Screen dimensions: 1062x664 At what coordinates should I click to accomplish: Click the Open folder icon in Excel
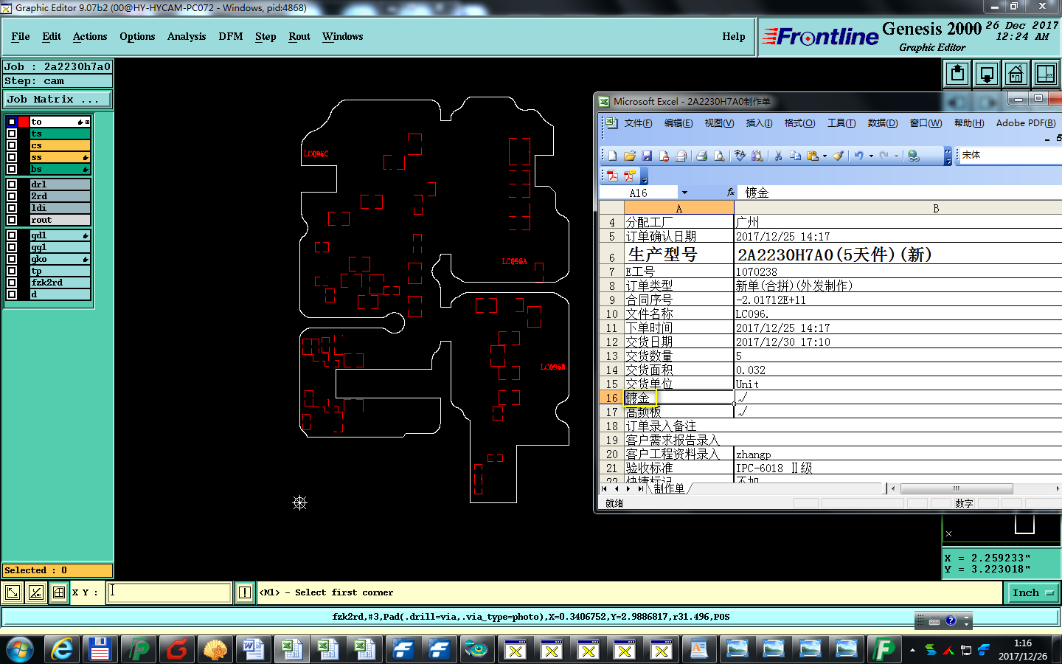629,156
